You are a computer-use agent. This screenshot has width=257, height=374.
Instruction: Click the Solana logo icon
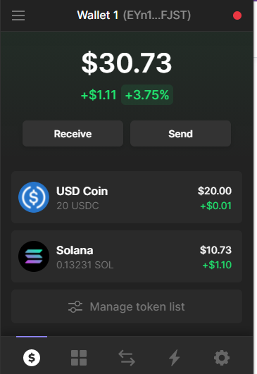coord(34,256)
